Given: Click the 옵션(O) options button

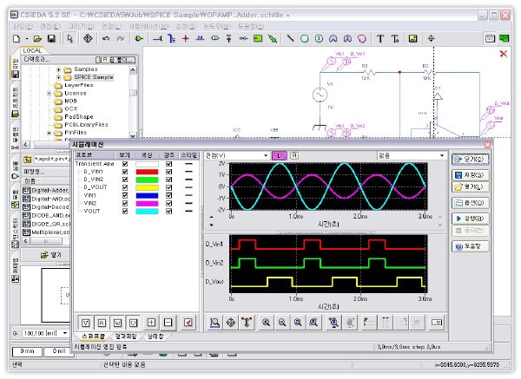Looking at the screenshot, I should tap(470, 202).
